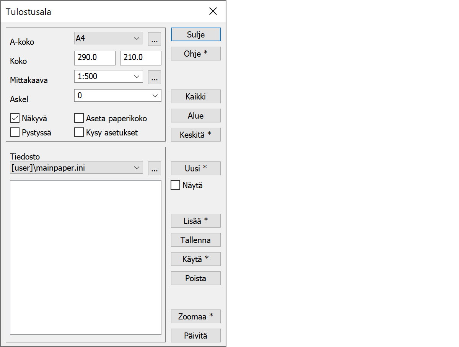Uncheck the Näkyvä checkbox
Viewport: 459px width, 347px height.
(15, 118)
